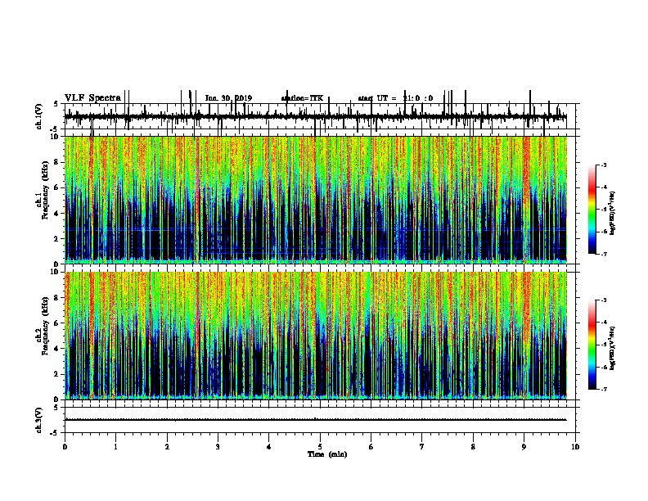Click the ch.1 spectrogram "4" kHz tick
Image resolution: width=648 pixels, height=501 pixels.
coord(57,214)
